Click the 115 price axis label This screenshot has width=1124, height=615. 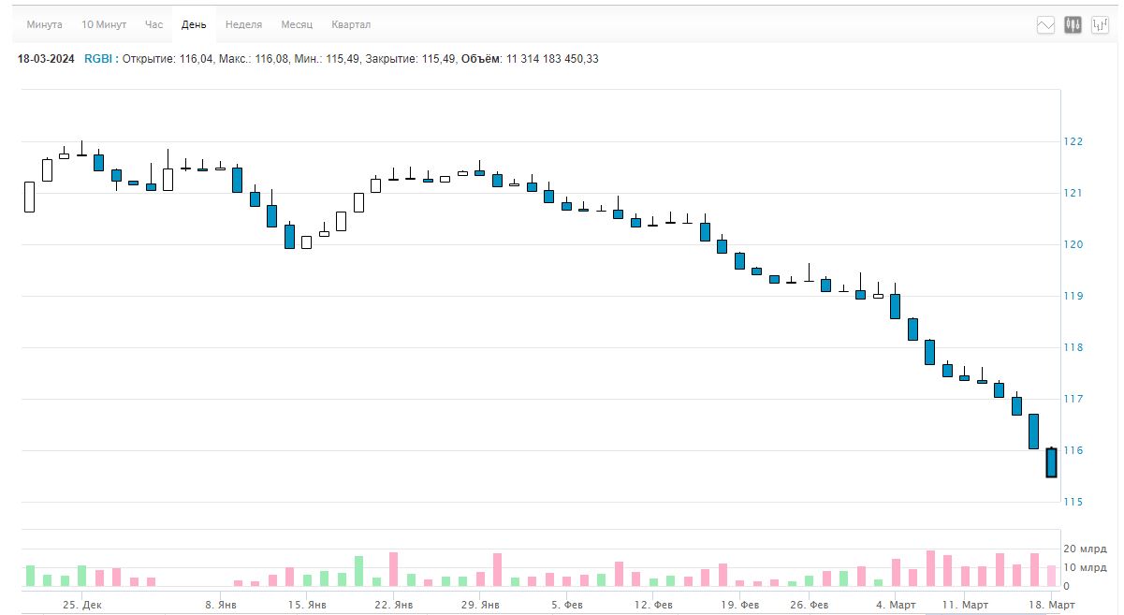point(1073,502)
